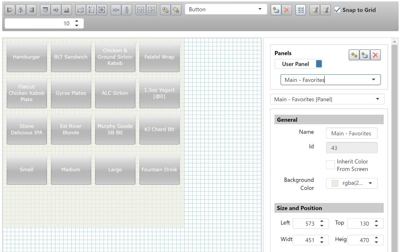The image size is (400, 252).
Task: Select the BLT Sandwich button
Action: (71, 57)
